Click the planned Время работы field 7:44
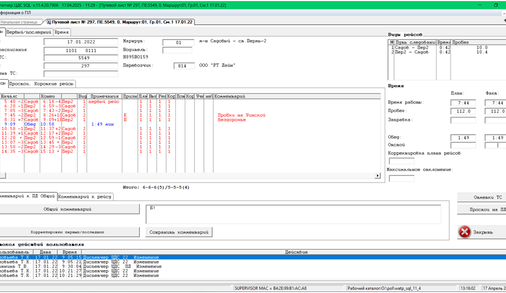Screen dimensions: 506x293 click(463, 103)
